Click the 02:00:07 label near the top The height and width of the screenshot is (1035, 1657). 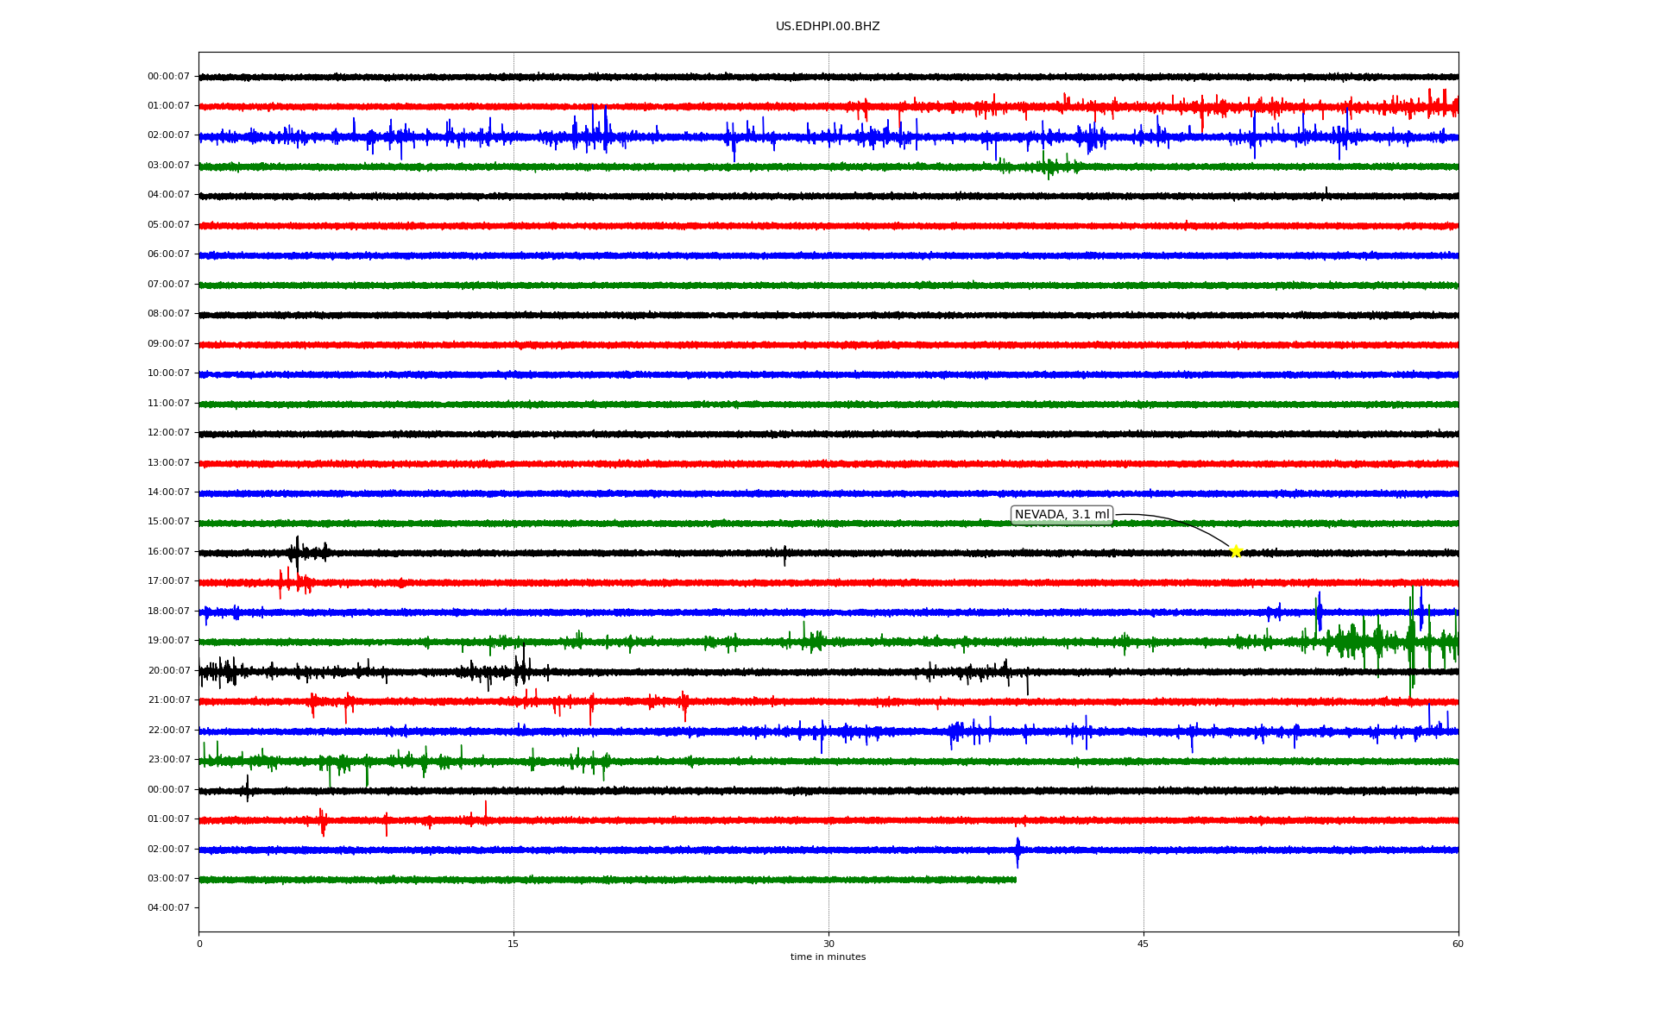click(168, 135)
